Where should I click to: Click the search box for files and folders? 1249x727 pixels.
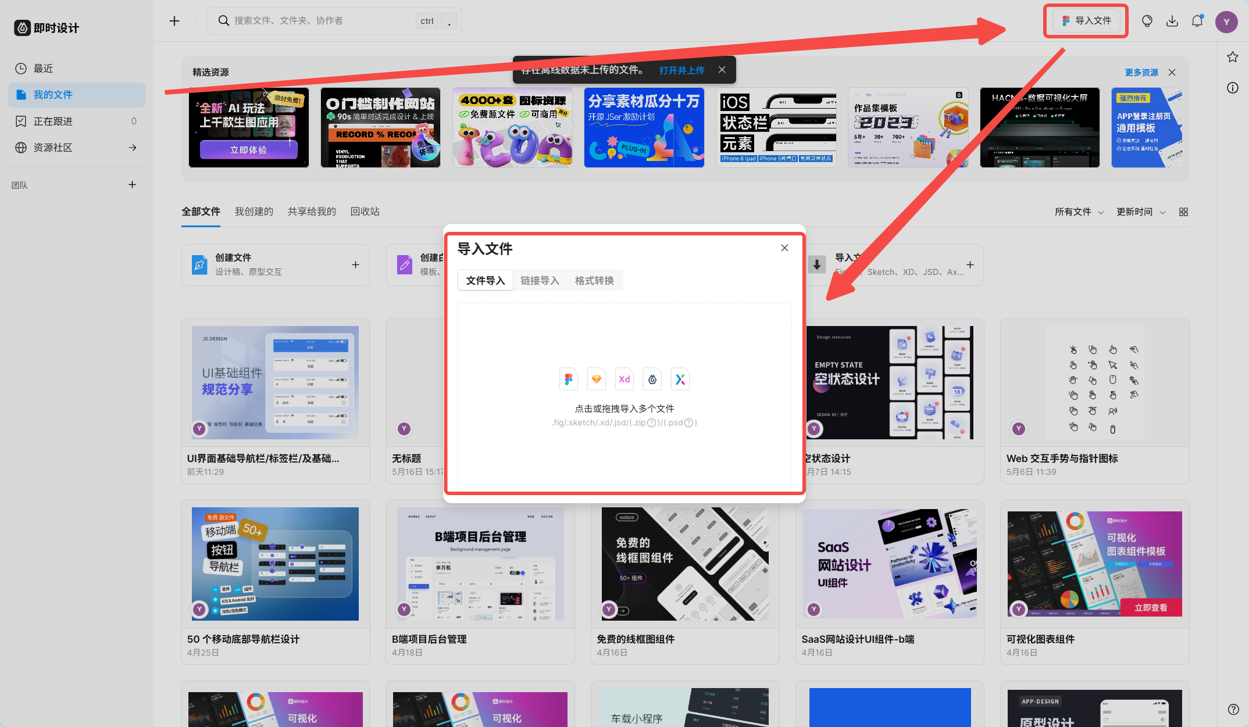[x=335, y=21]
